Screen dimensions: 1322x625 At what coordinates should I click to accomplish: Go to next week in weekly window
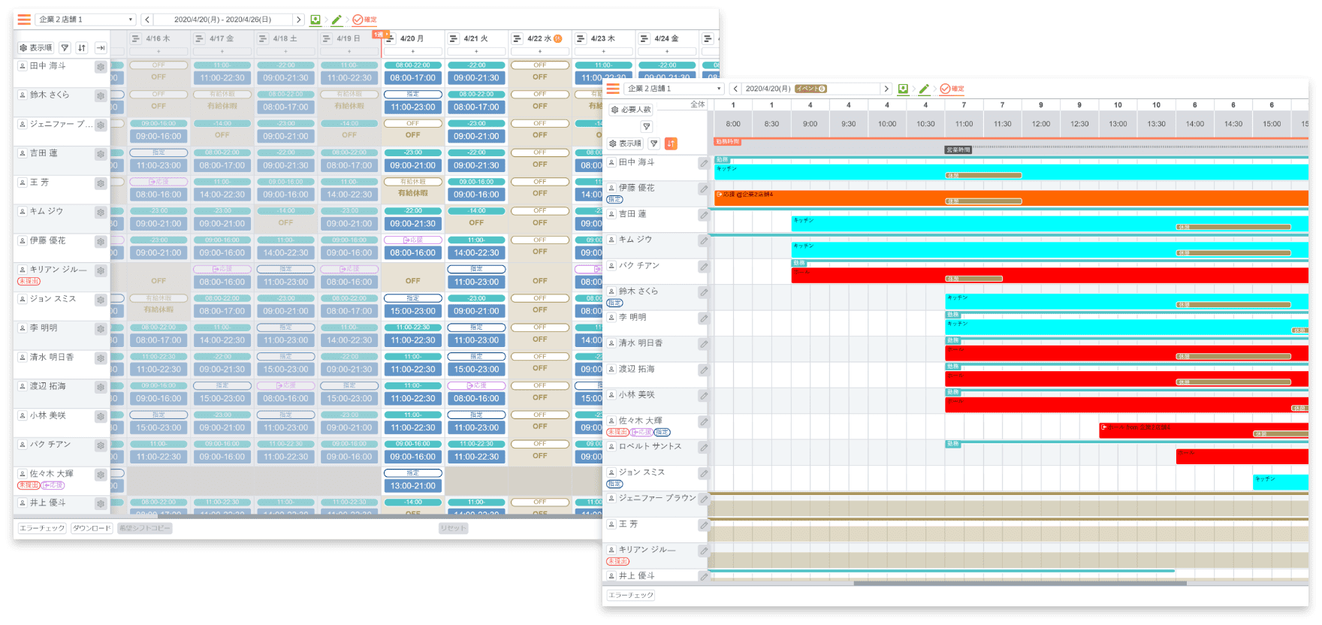[298, 20]
